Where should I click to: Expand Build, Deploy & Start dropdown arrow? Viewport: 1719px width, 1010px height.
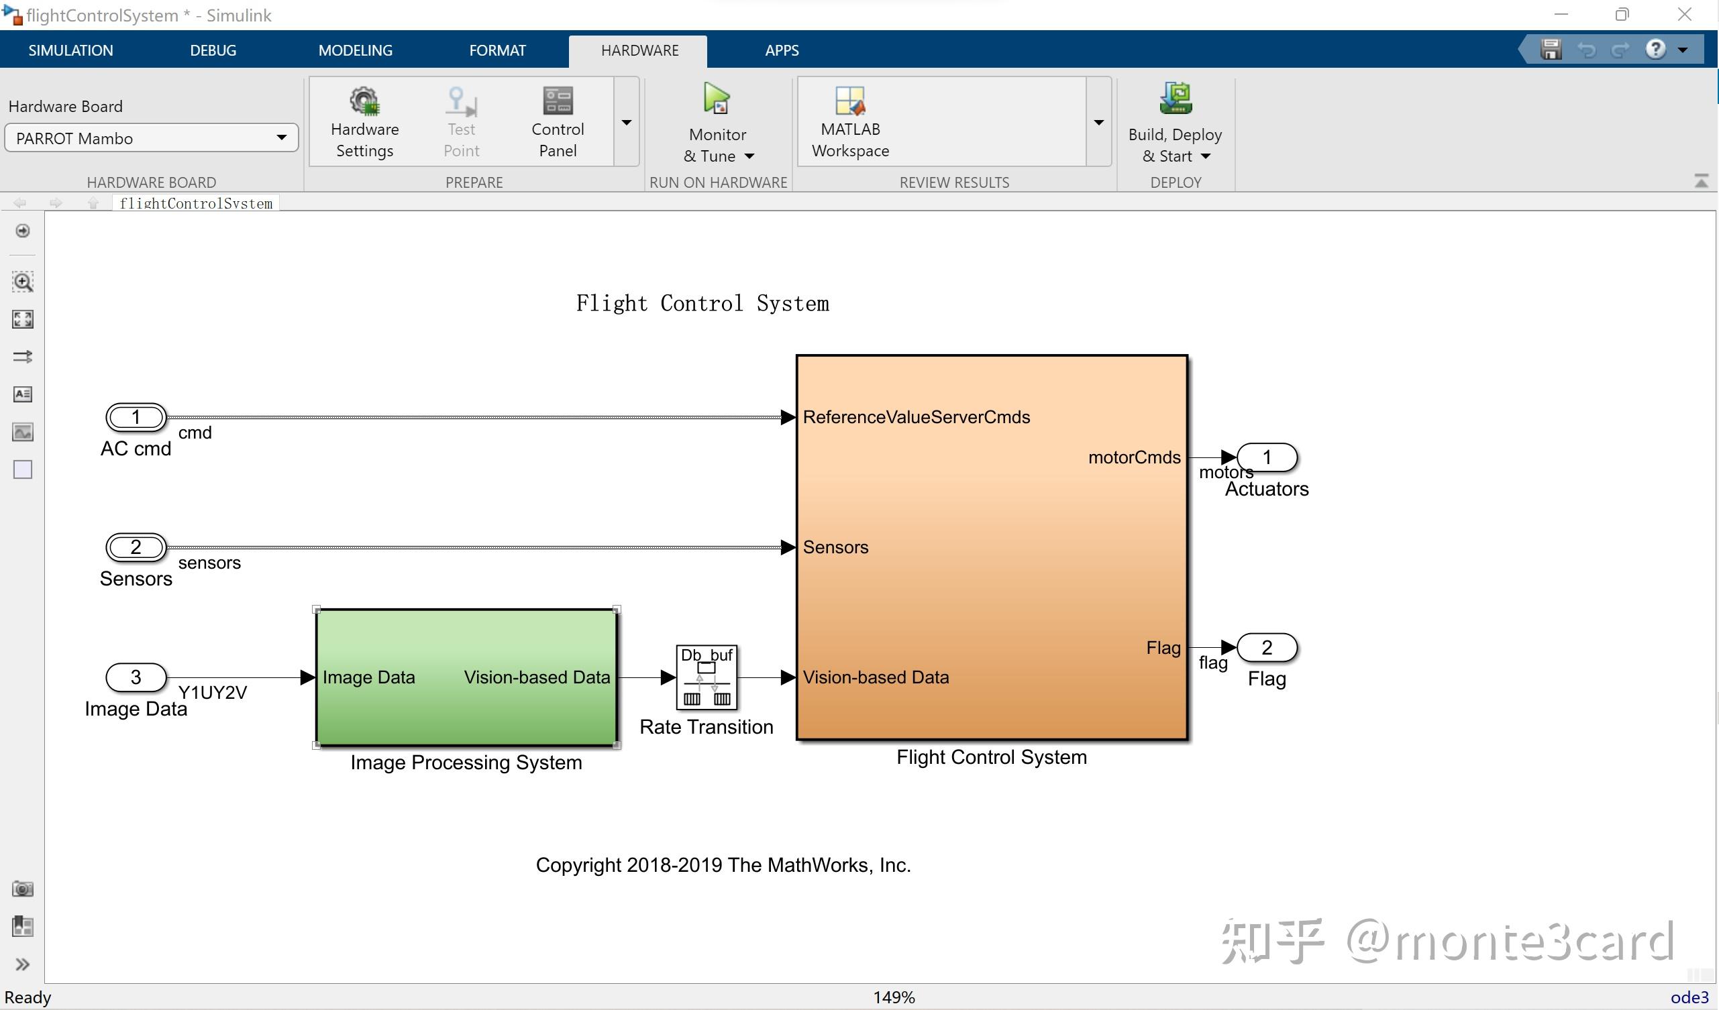click(1205, 156)
